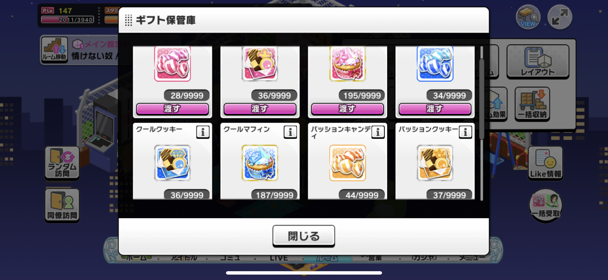Start ランダム訪問 random visit

(x=62, y=163)
